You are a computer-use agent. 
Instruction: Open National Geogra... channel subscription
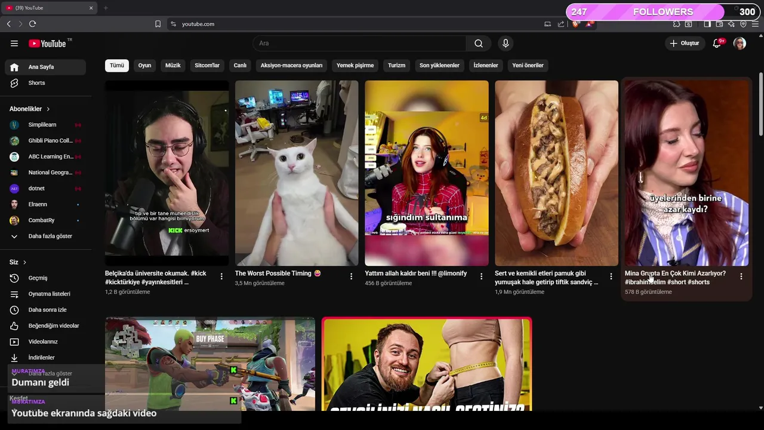[45, 173]
